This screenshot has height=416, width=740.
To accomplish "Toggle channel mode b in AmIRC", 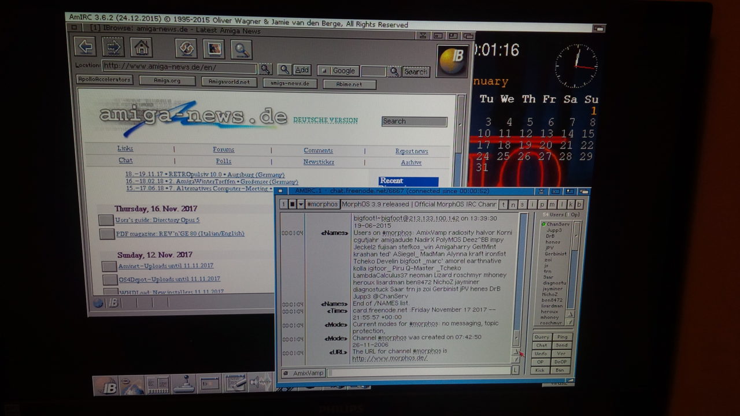I will [579, 205].
